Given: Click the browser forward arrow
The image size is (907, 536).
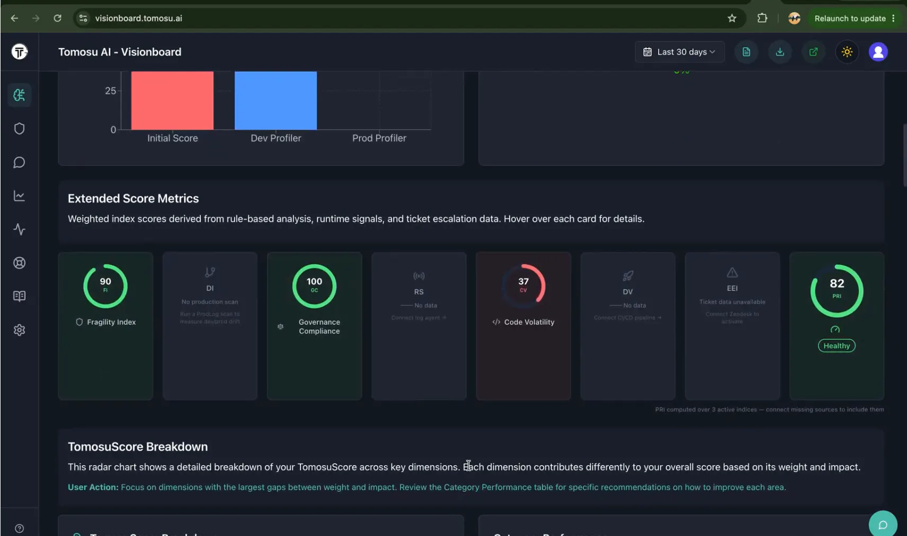Looking at the screenshot, I should click(x=35, y=18).
